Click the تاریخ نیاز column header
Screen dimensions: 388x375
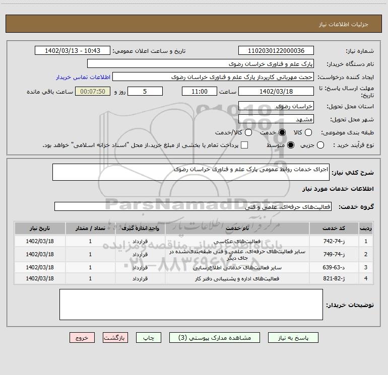[40, 228]
